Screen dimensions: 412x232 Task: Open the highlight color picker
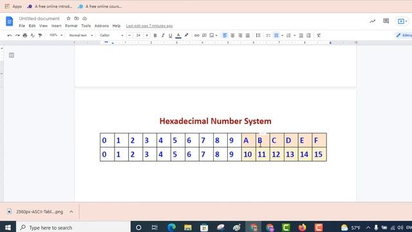(x=186, y=35)
